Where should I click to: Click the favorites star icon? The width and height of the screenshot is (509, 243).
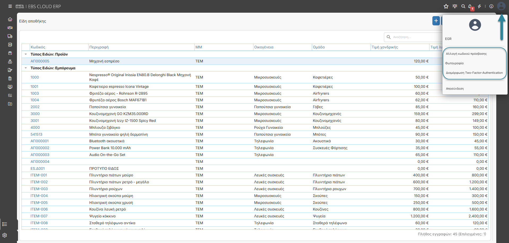446,6
